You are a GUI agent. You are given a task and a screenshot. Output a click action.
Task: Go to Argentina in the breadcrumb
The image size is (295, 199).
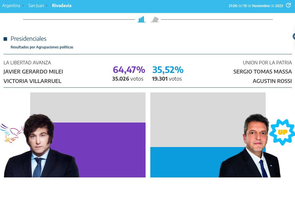point(11,6)
